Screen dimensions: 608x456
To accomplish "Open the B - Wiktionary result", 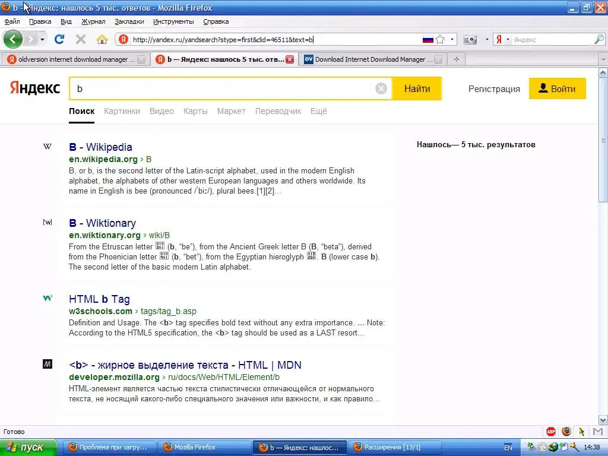I will tap(102, 223).
